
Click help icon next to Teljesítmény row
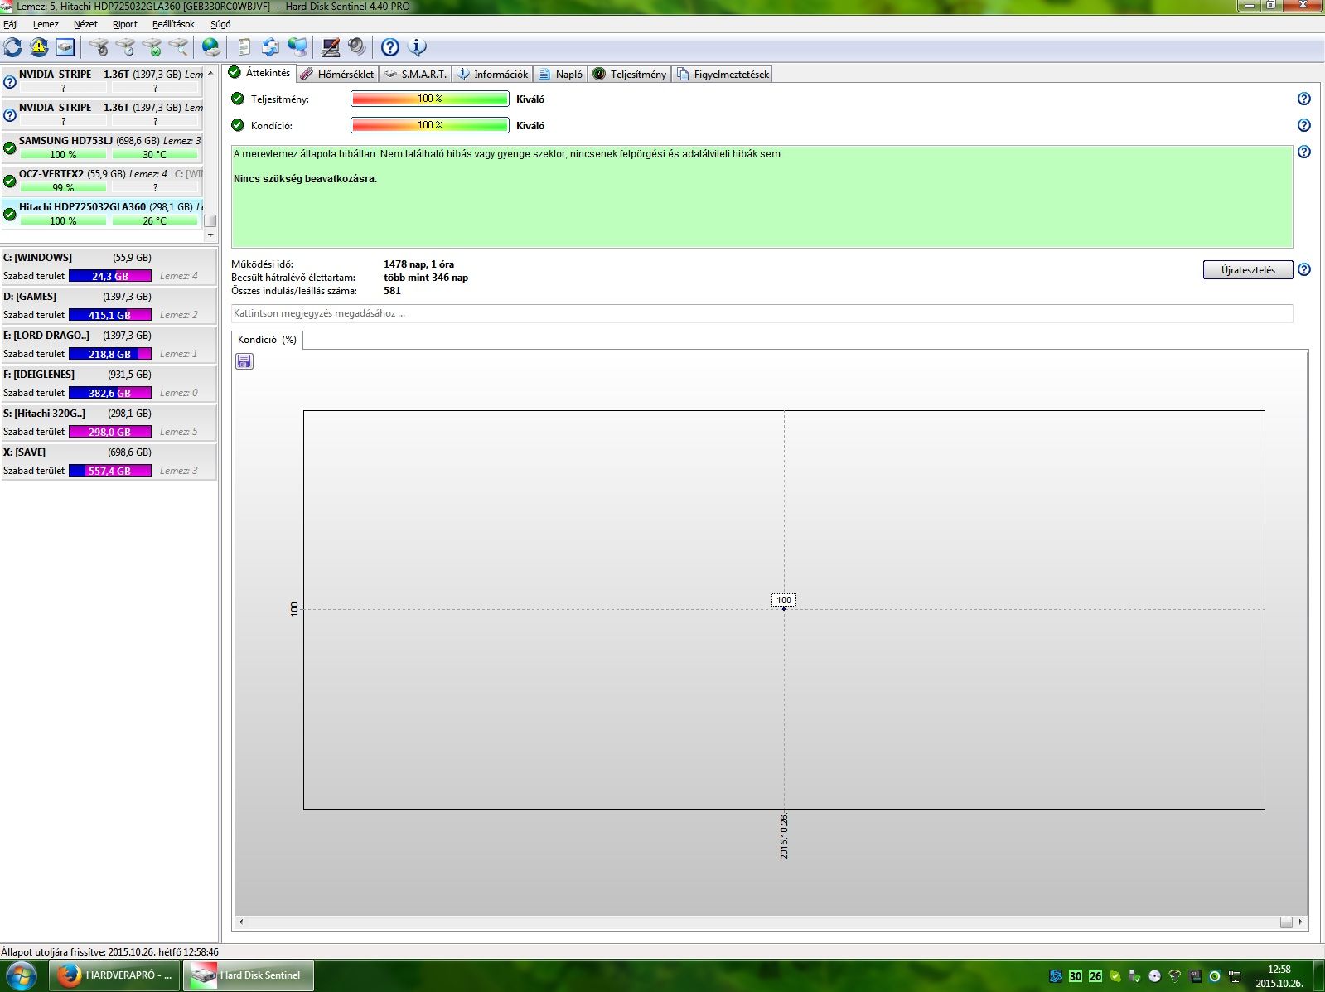1304,99
